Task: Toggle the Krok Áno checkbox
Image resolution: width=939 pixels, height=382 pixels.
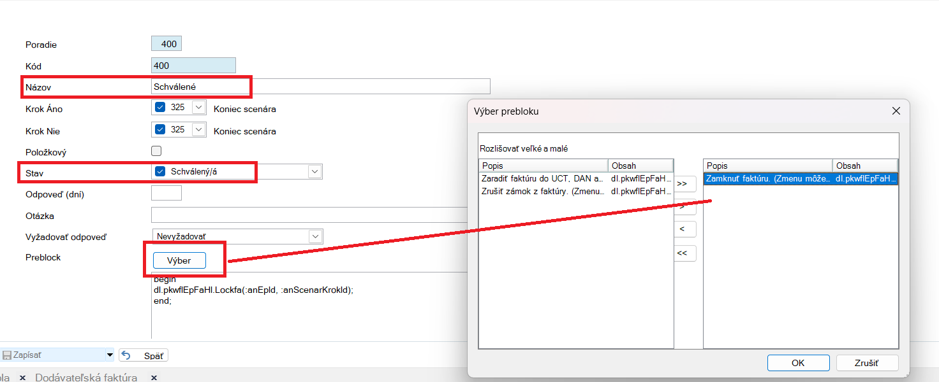Action: [x=160, y=108]
